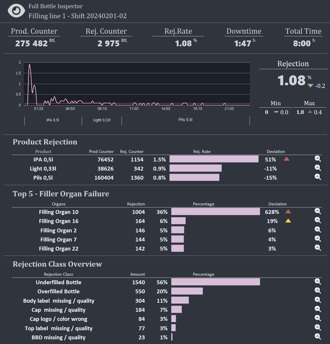Screen dimensions: 330x344
Task: View Overfilled Bottle details via magnifier icon
Action: [318, 290]
